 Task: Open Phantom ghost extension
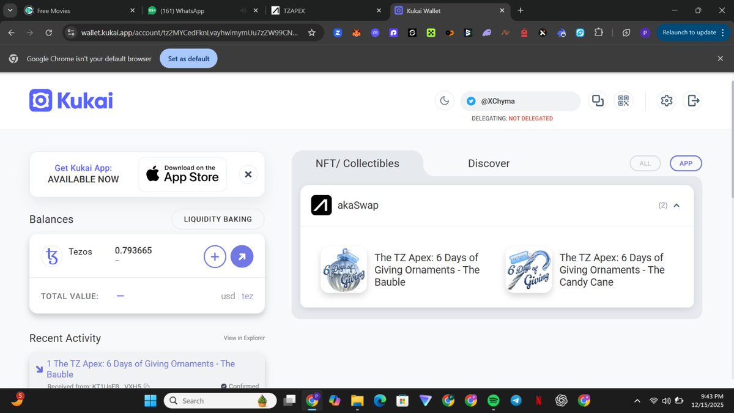tap(486, 32)
